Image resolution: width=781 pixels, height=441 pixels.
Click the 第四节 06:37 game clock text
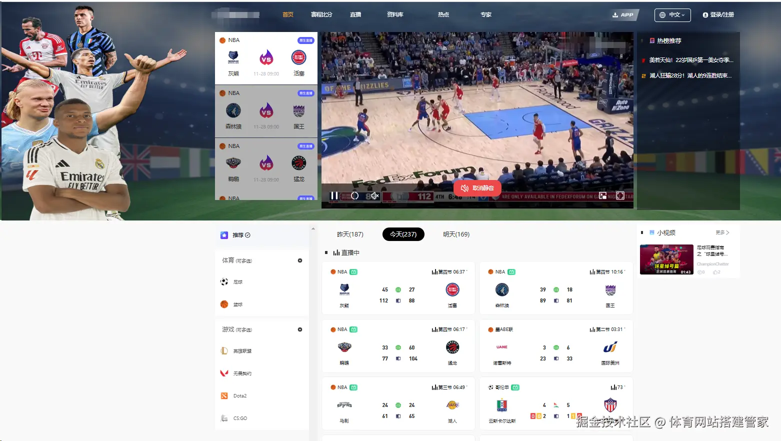[x=451, y=272]
